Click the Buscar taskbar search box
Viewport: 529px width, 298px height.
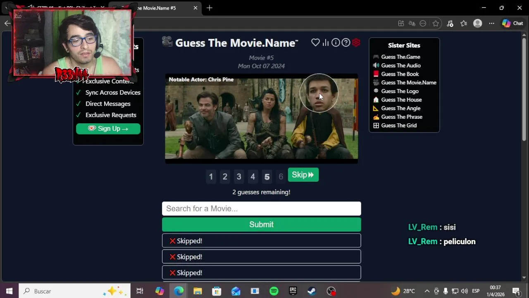74,291
